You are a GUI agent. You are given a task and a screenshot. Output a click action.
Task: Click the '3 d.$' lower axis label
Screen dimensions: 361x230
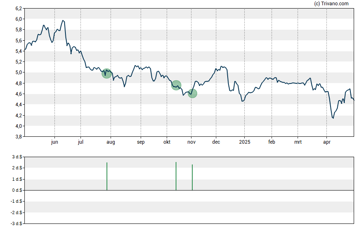[x=17, y=157]
